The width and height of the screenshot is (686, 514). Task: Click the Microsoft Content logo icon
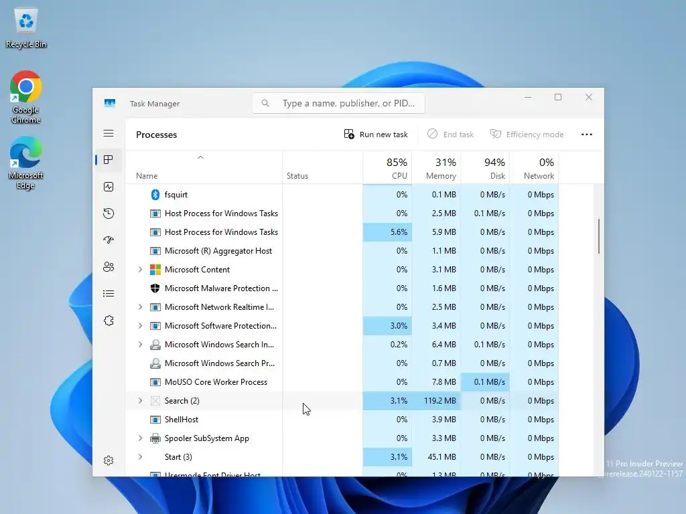(155, 270)
